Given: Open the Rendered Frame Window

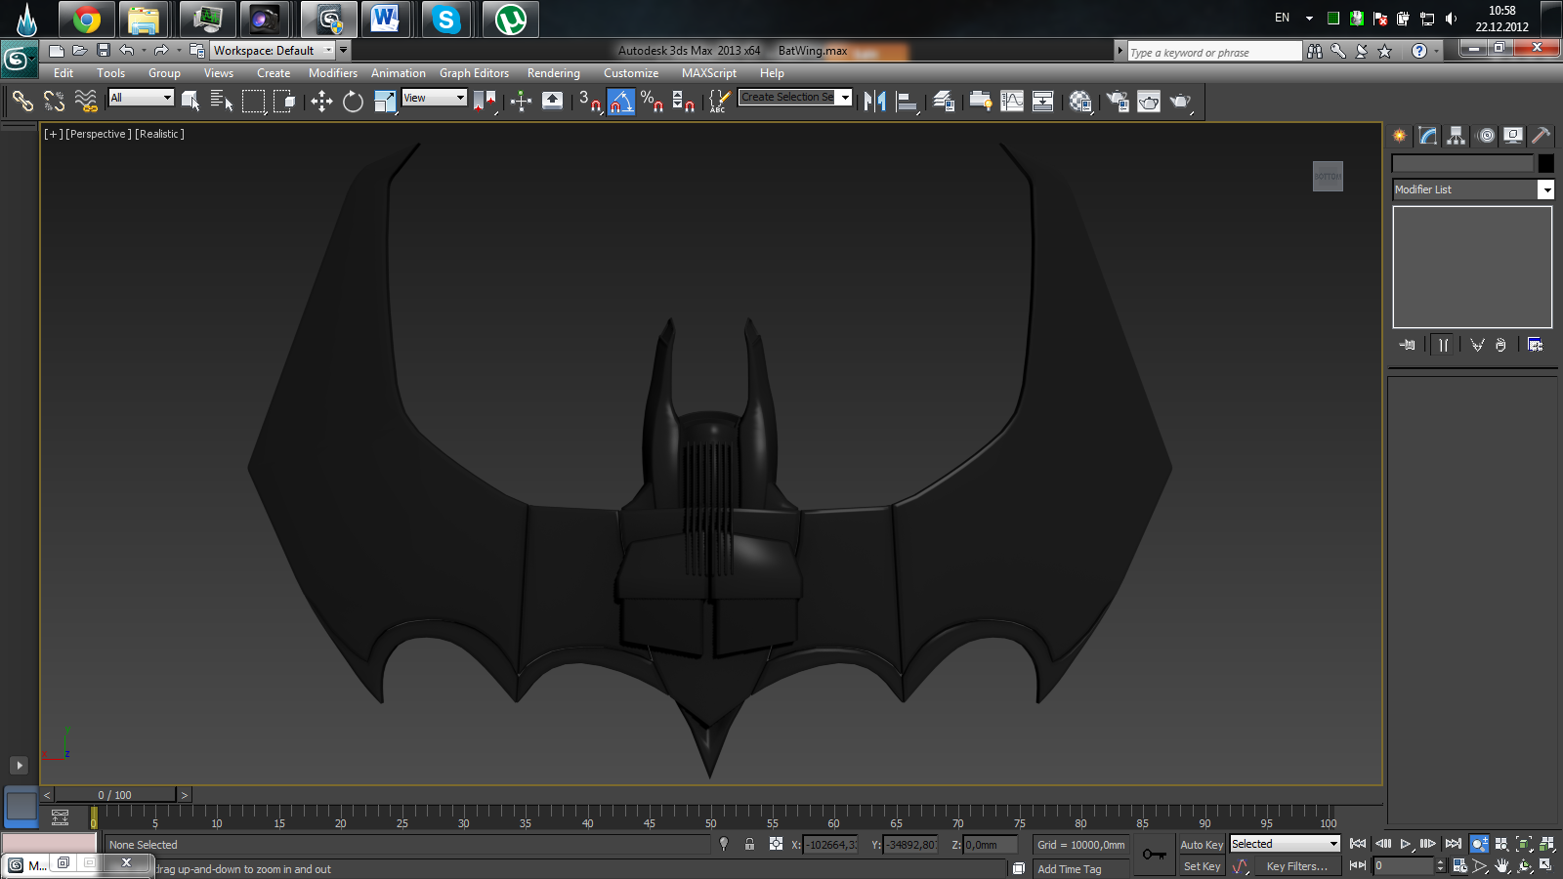Looking at the screenshot, I should [x=1149, y=101].
